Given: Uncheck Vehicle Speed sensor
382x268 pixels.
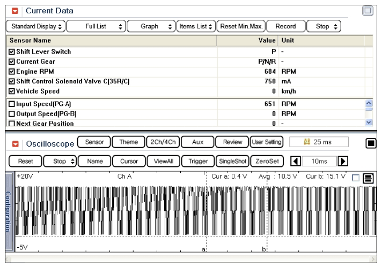Looking at the screenshot, I should tap(11, 91).
